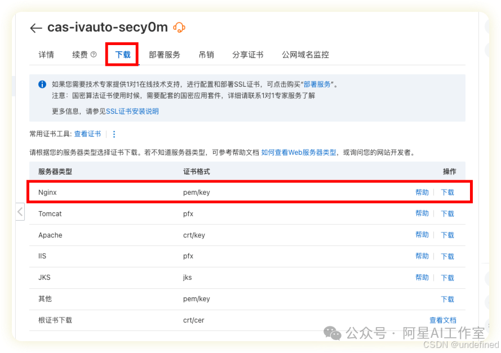
Task: Select the IIS server type cell
Action: pos(42,256)
